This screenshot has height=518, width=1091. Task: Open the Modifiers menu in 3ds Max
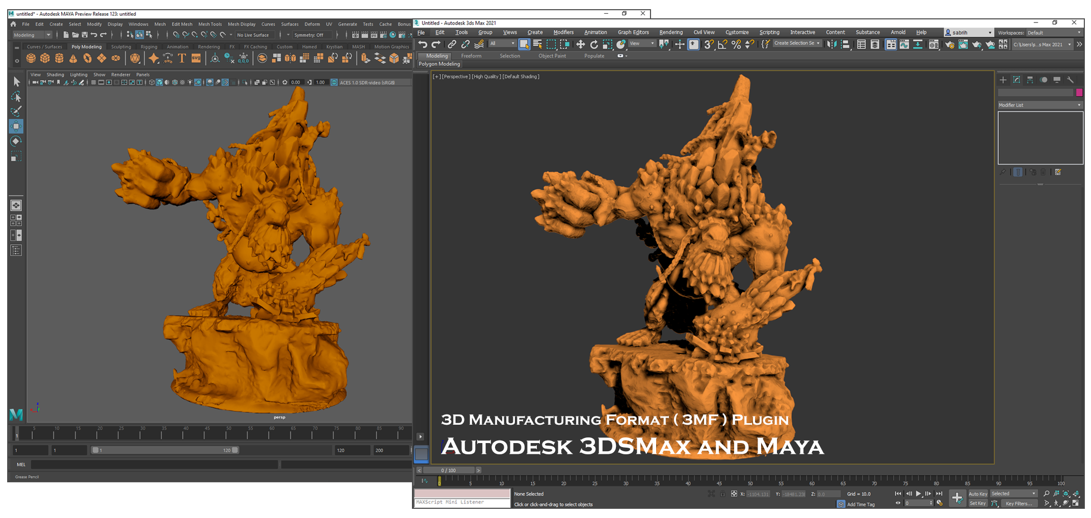click(x=563, y=32)
